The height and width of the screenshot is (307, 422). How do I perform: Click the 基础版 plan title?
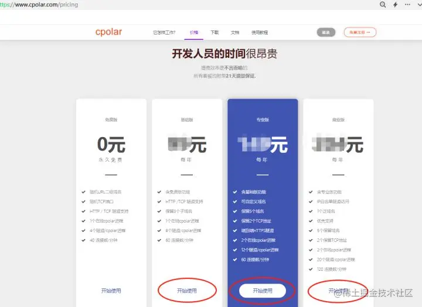pos(187,120)
